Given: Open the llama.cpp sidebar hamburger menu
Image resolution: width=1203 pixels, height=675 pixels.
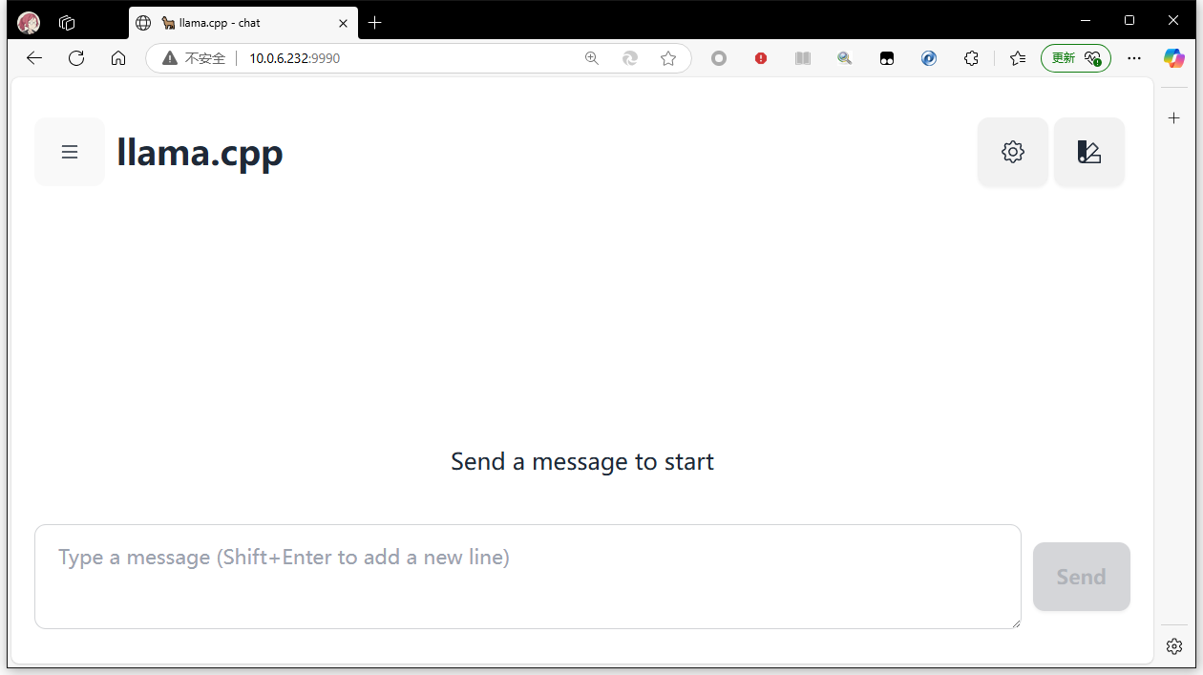Looking at the screenshot, I should coord(70,152).
